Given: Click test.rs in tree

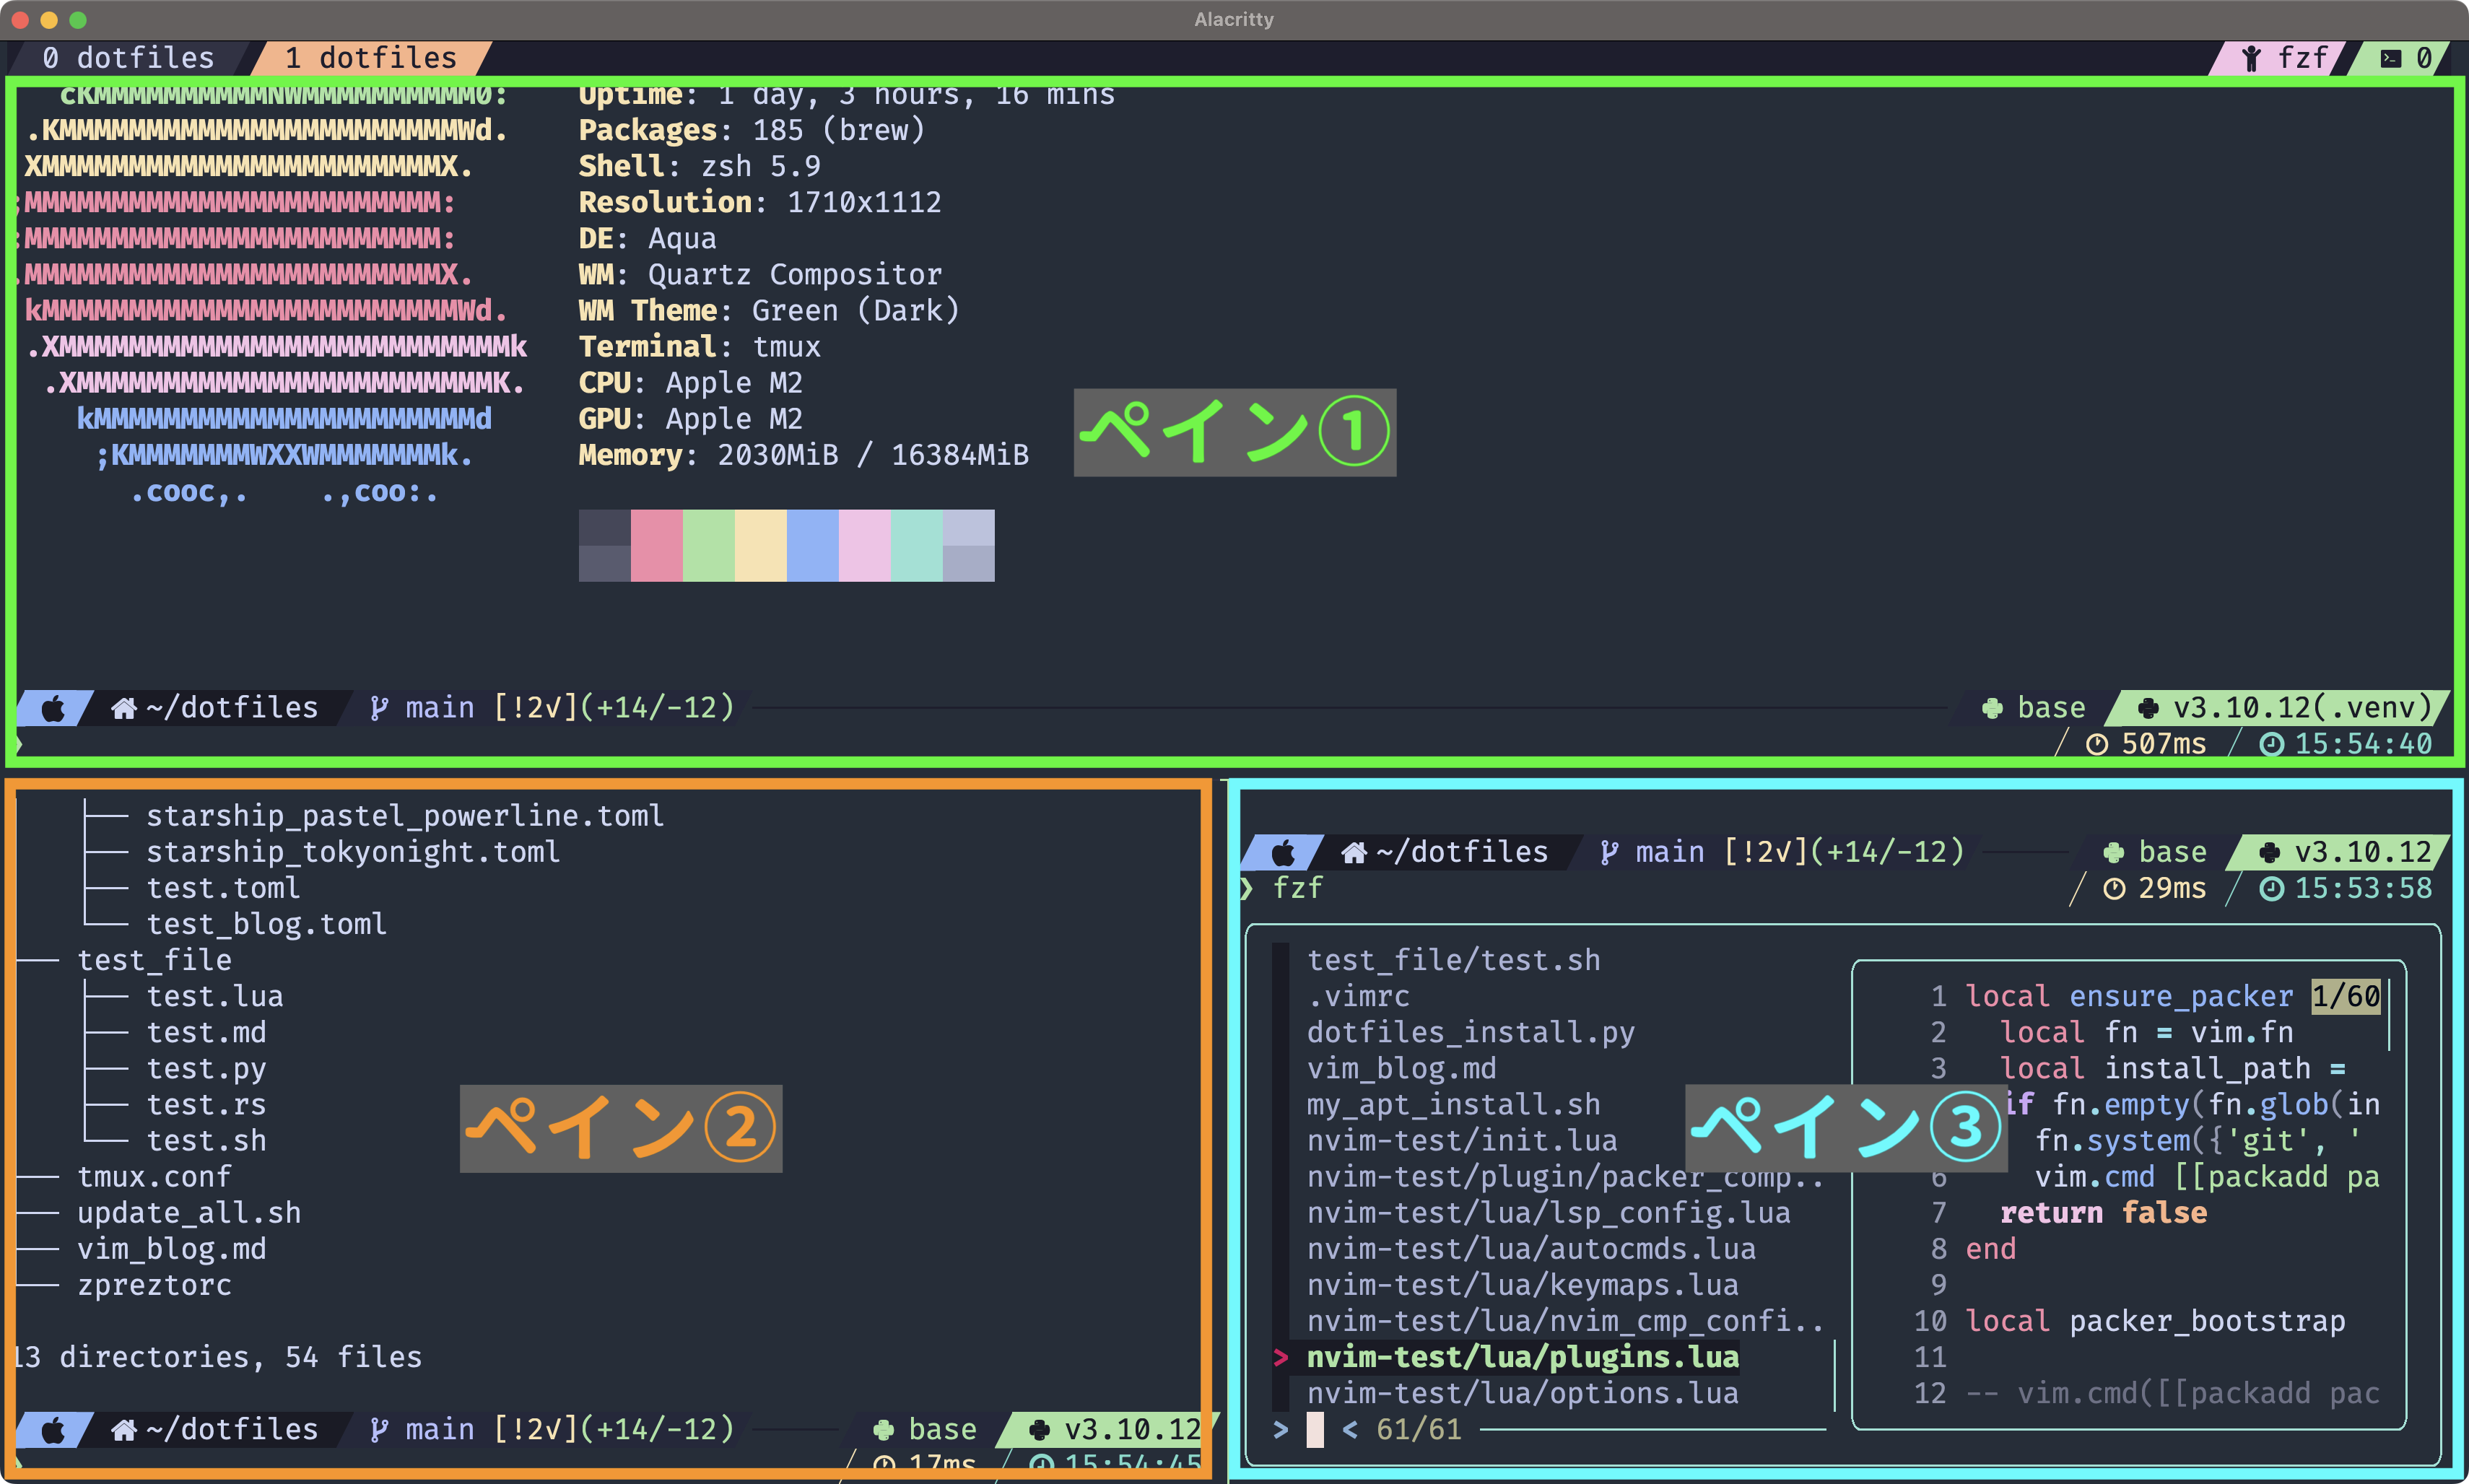Looking at the screenshot, I should tap(206, 1104).
